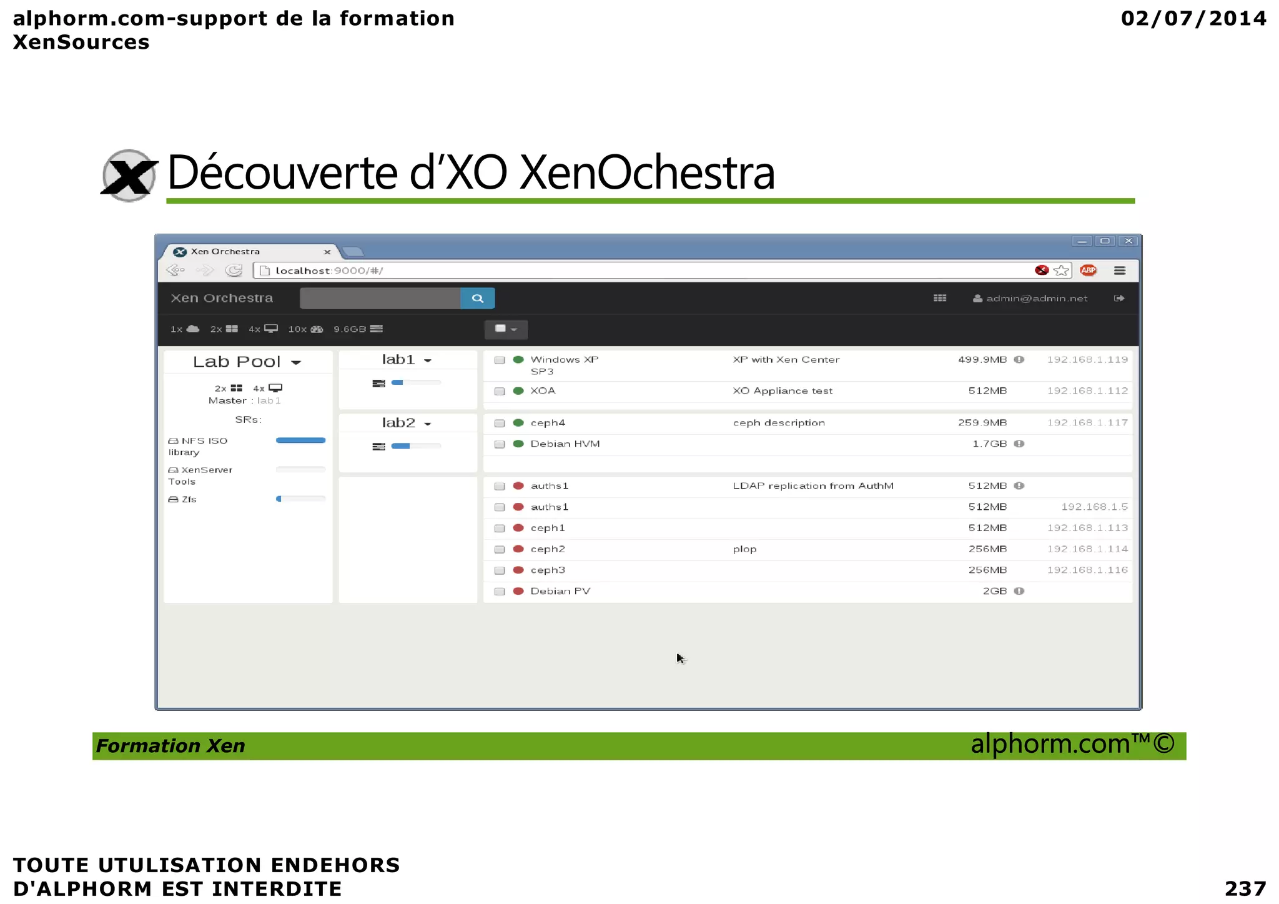The width and height of the screenshot is (1279, 904).
Task: Click IP 192.168.1.119
Action: click(x=1087, y=360)
